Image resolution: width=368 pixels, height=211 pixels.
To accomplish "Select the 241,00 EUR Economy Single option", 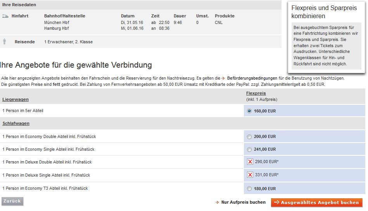I will pos(249,150).
